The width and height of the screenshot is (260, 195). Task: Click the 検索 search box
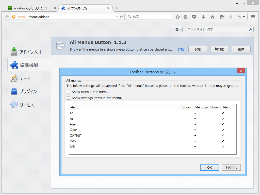click(149, 17)
